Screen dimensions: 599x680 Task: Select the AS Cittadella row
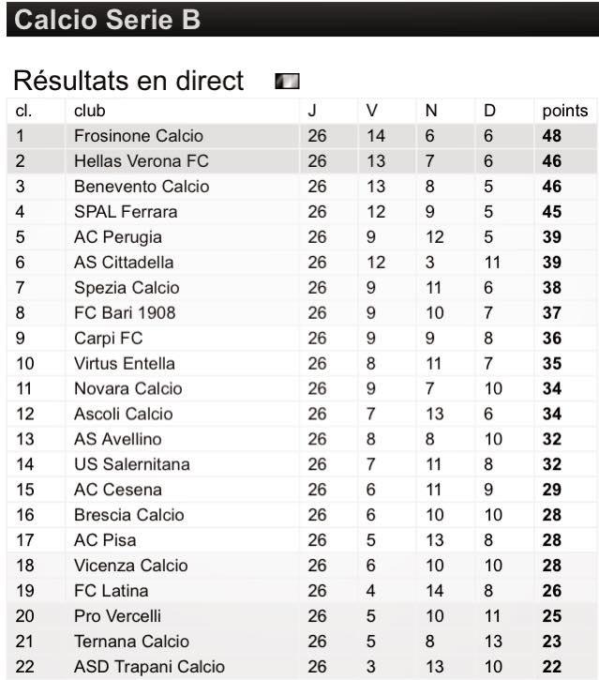tap(302, 263)
